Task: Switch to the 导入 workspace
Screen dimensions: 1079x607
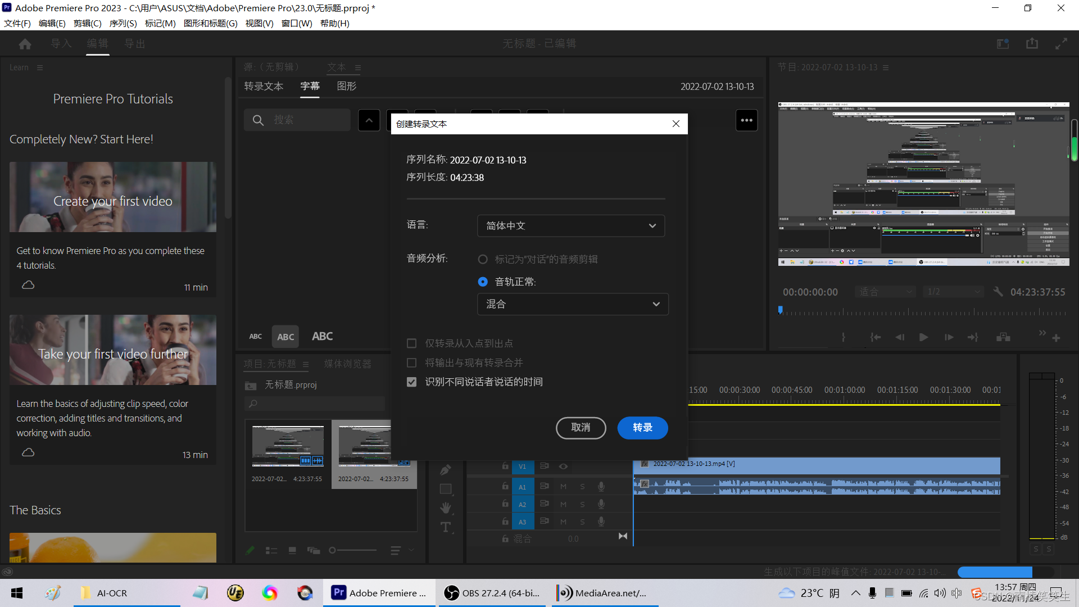Action: 61,43
